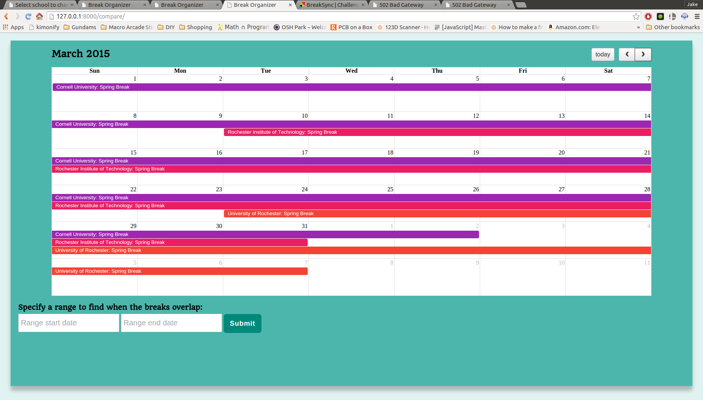
Task: Open a new browser tab
Action: click(x=521, y=5)
